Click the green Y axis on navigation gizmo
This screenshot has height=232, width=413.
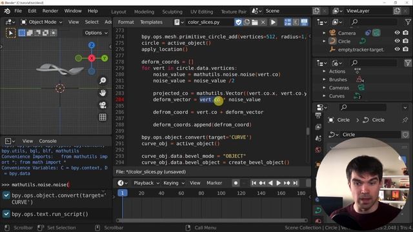[105, 58]
